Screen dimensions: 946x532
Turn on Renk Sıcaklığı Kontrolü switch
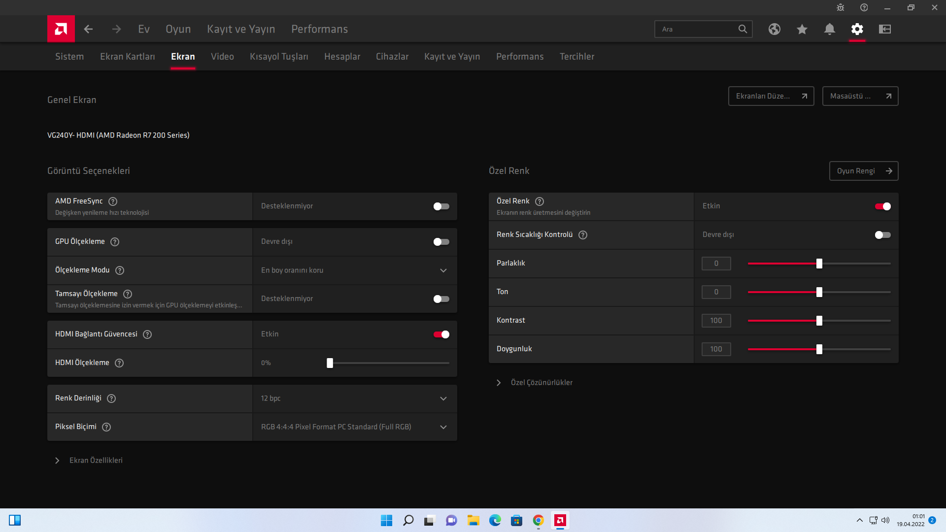coord(882,235)
